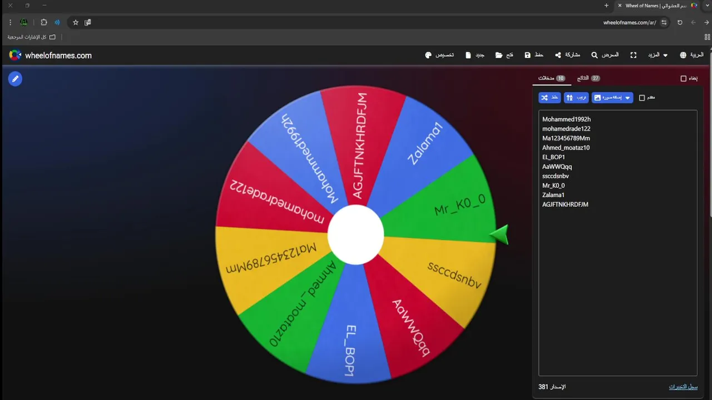Click the green Mr_K0_0 wheel slice
Viewport: 712px width, 400px height.
pos(445,208)
